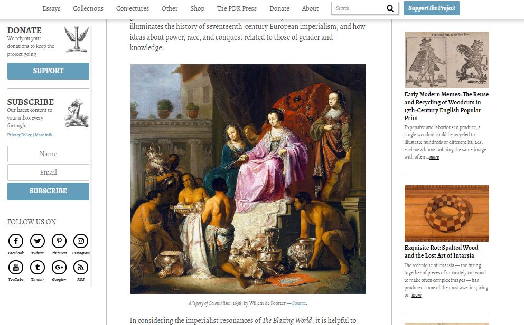This screenshot has height=325, width=524.
Task: Open the Privacy Policy link
Action: pos(20,135)
